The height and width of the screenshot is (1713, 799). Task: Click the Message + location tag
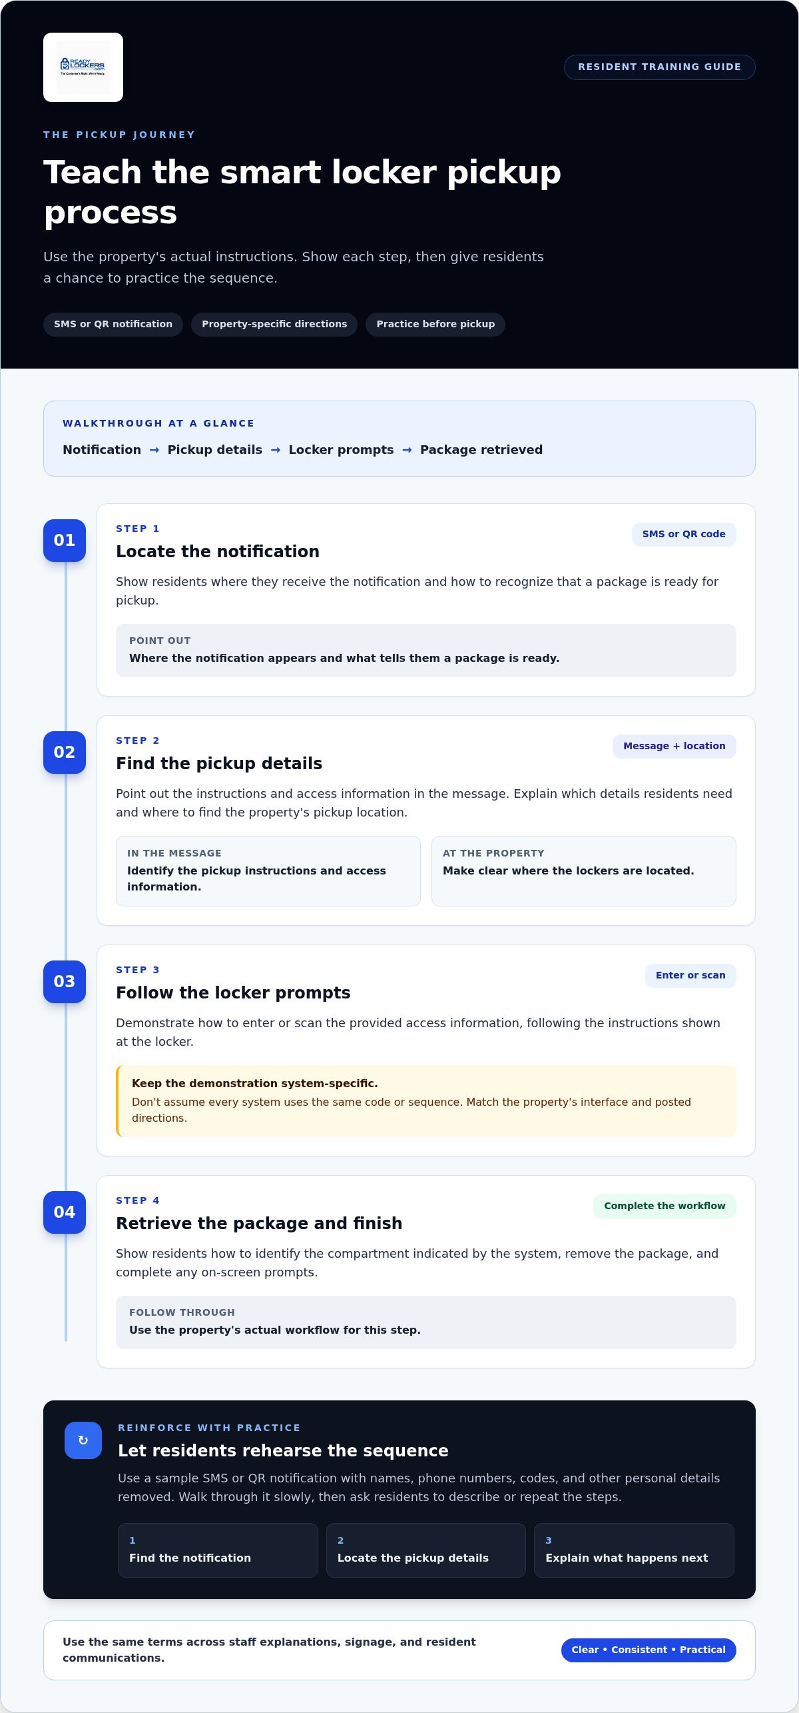[x=674, y=747]
